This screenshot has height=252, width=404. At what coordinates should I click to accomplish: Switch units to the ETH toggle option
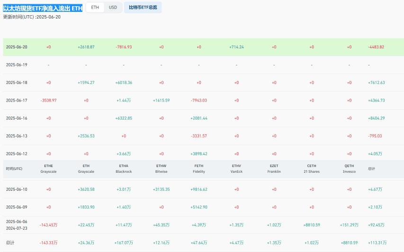tap(95, 8)
